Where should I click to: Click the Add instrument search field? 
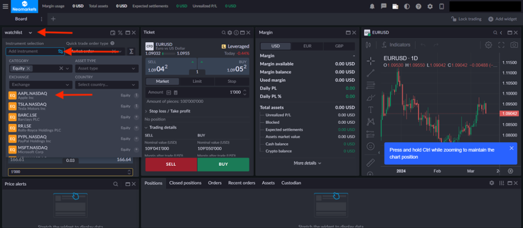pos(31,51)
